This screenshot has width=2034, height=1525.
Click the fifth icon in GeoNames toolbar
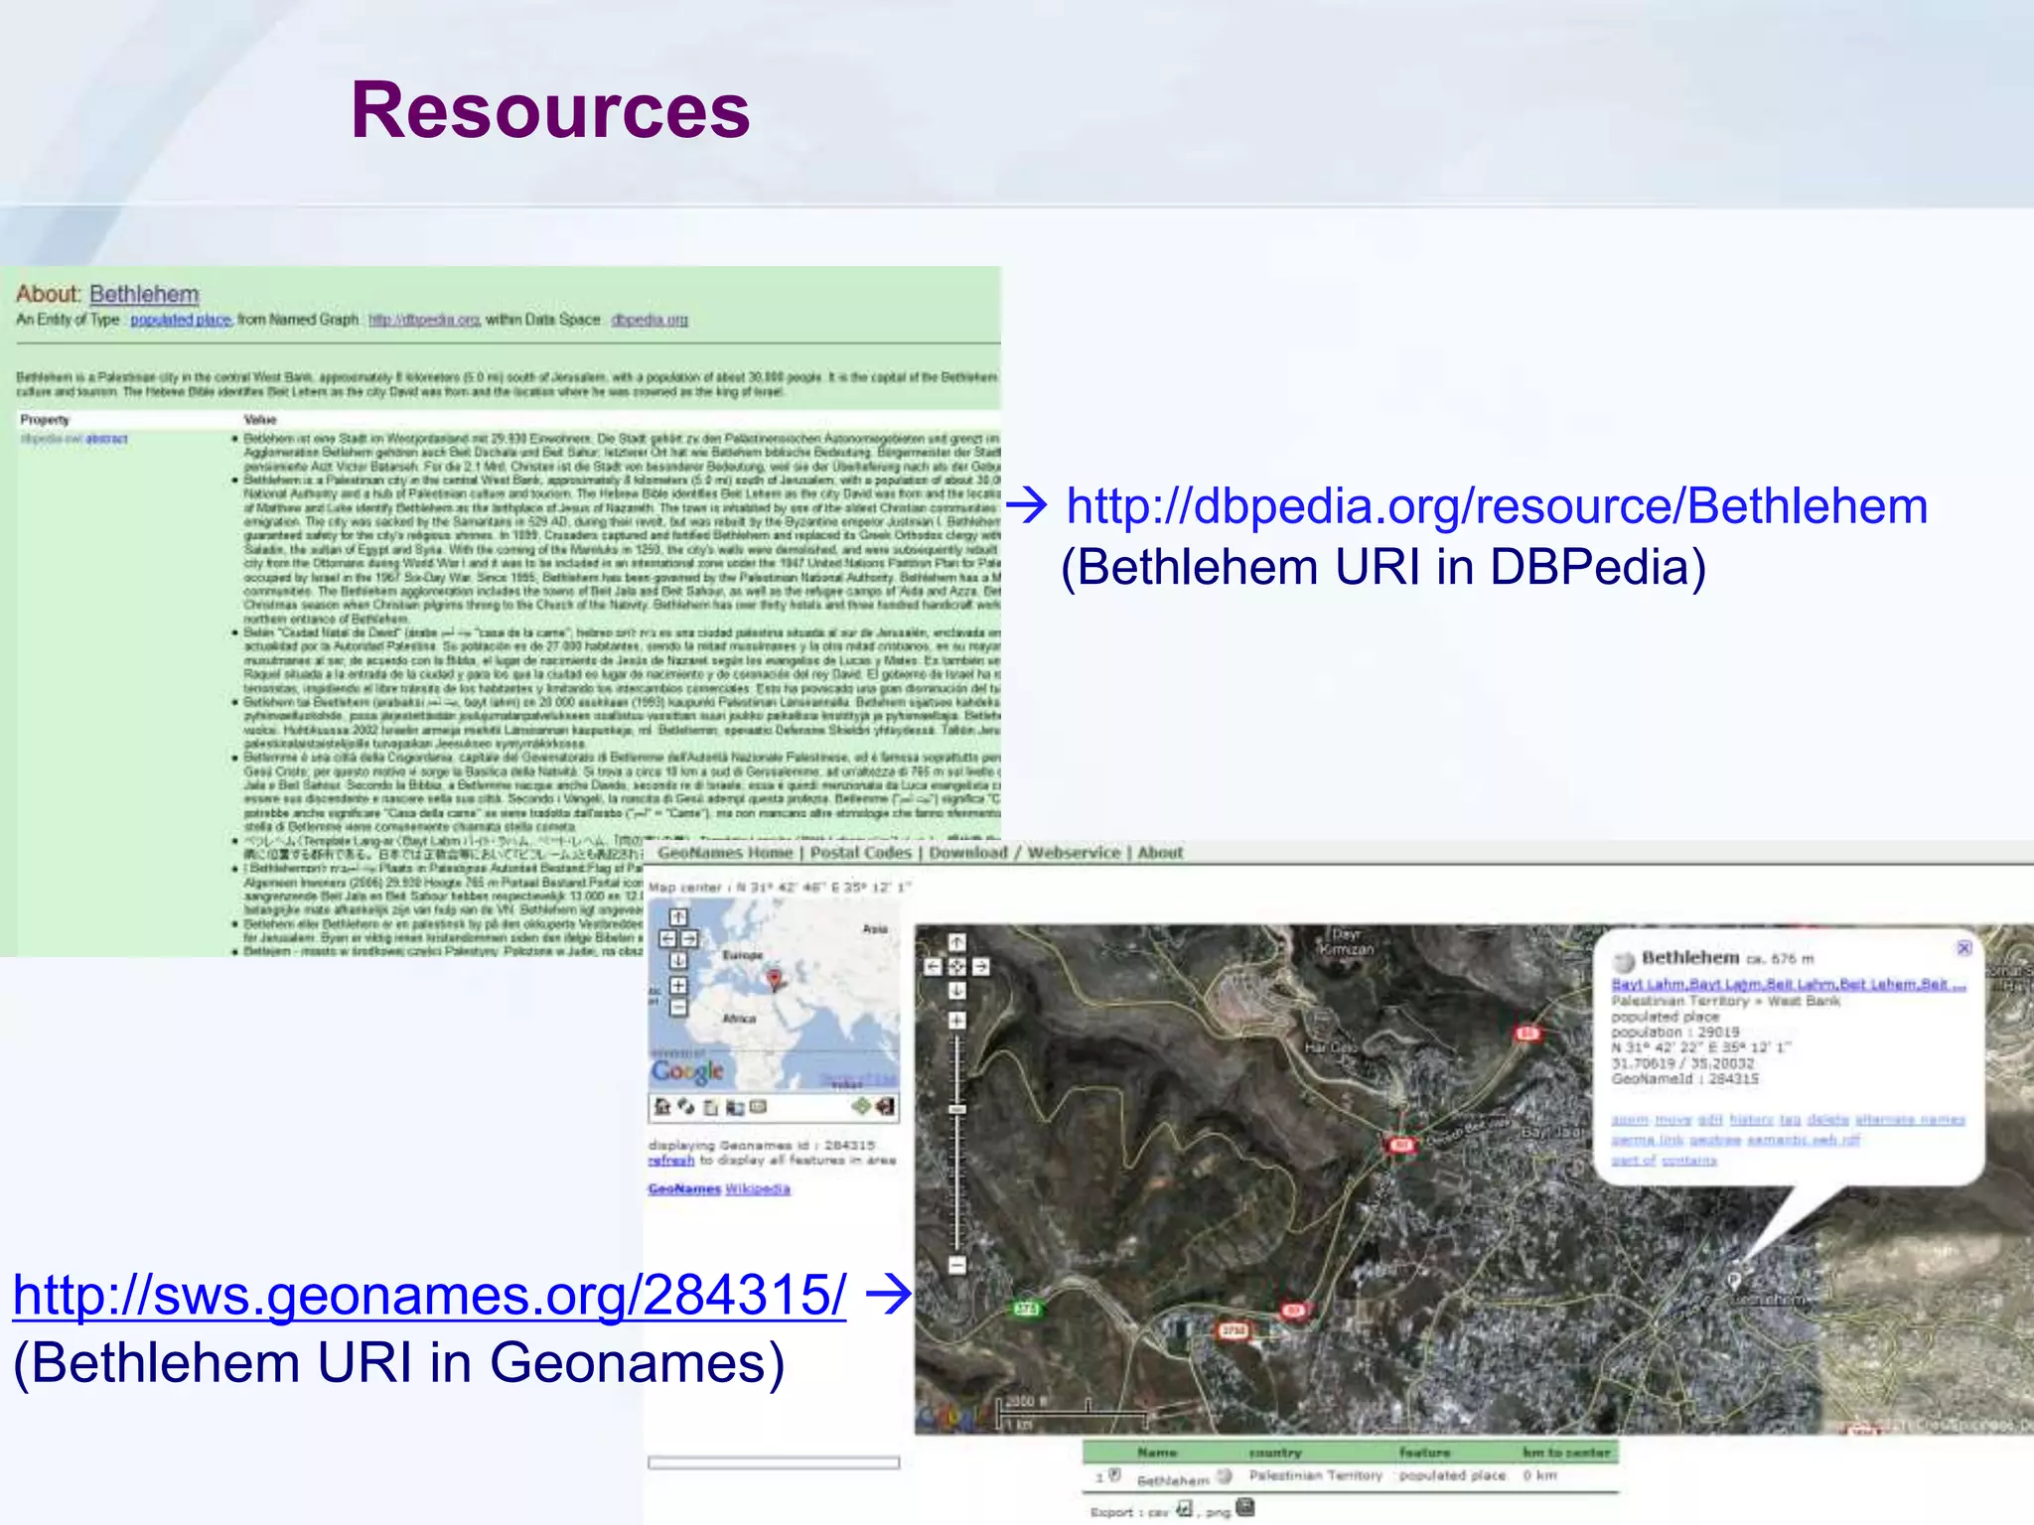(758, 1106)
